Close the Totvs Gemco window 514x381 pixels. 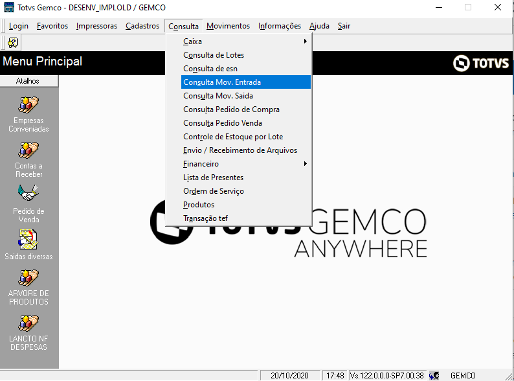(x=498, y=7)
